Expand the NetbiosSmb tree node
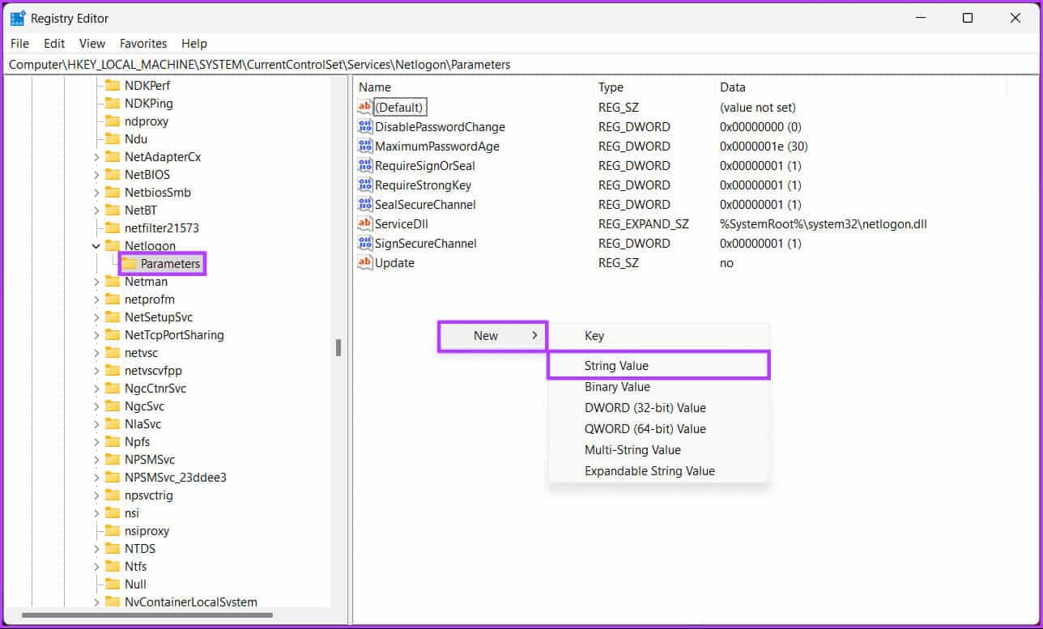The width and height of the screenshot is (1043, 629). pos(96,192)
